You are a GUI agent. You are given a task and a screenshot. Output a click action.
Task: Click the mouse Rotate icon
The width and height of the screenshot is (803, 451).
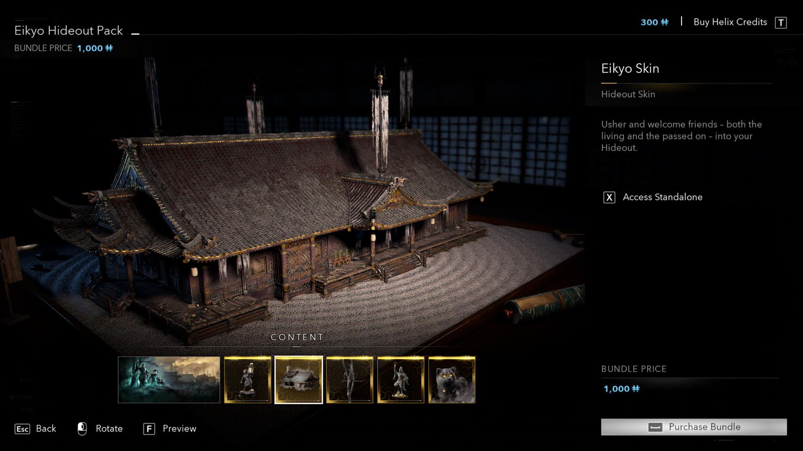point(82,428)
